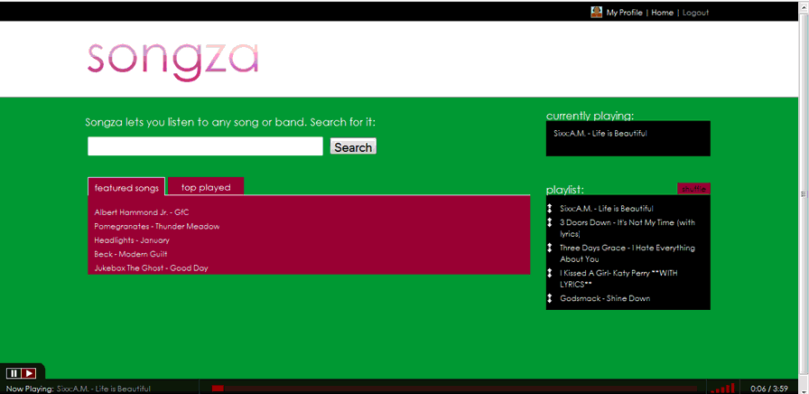
Task: Adjust the volume bars indicator
Action: [x=722, y=388]
